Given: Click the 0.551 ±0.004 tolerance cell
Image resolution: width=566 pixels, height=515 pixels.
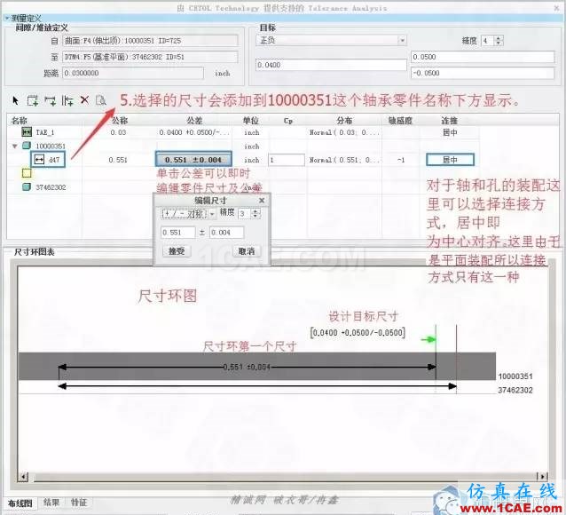Looking at the screenshot, I should (193, 160).
